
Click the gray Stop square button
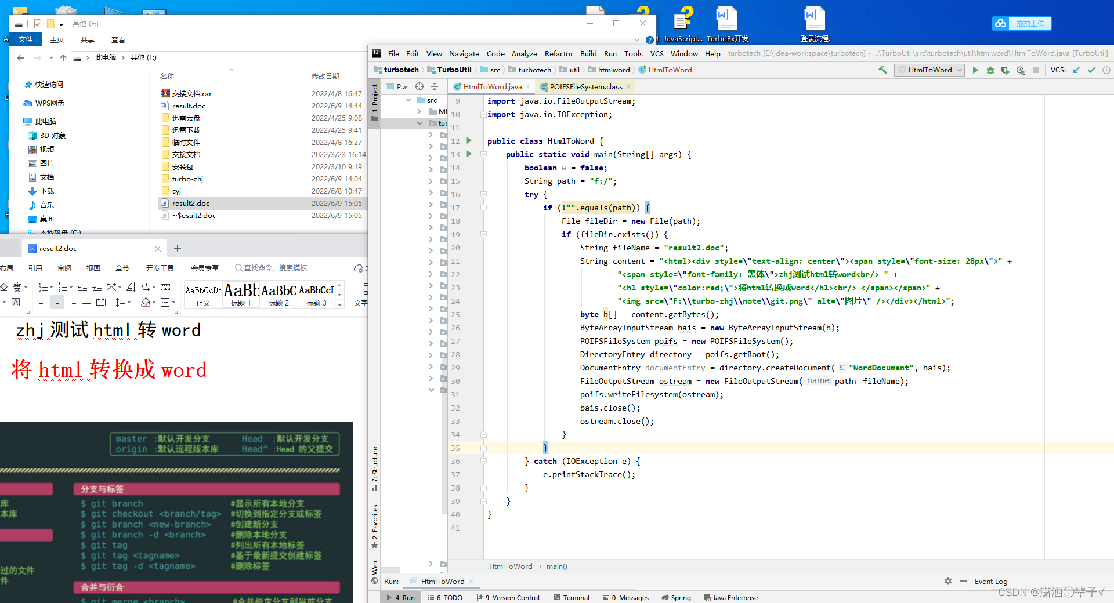[1036, 70]
